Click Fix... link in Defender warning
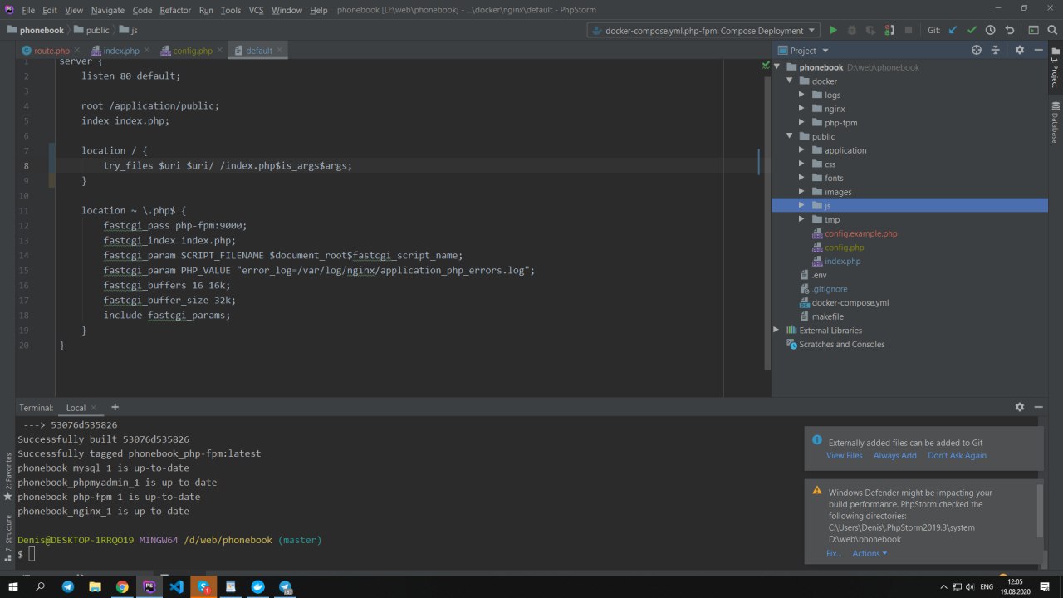The height and width of the screenshot is (598, 1063). click(x=834, y=553)
